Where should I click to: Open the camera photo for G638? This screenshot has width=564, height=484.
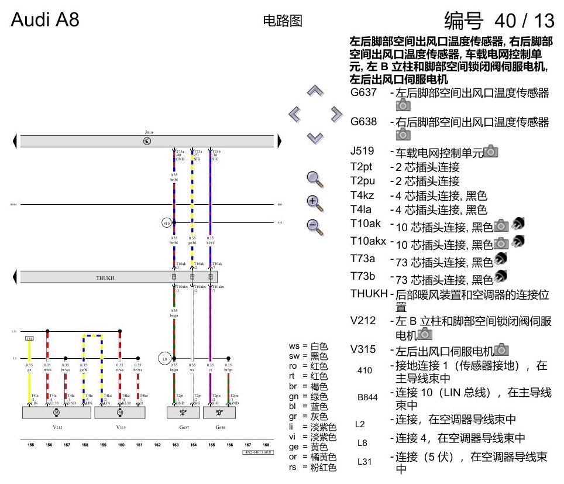point(403,135)
